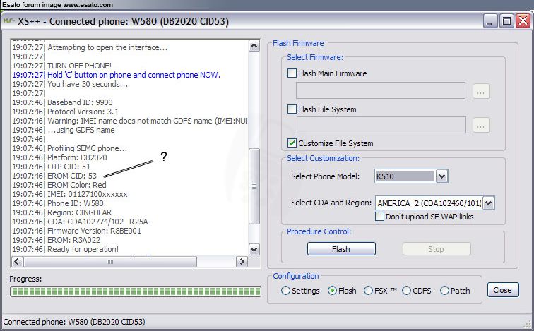Image resolution: width=534 pixels, height=331 pixels.
Task: Click the log line '...using GDFS name'
Action: coord(81,130)
